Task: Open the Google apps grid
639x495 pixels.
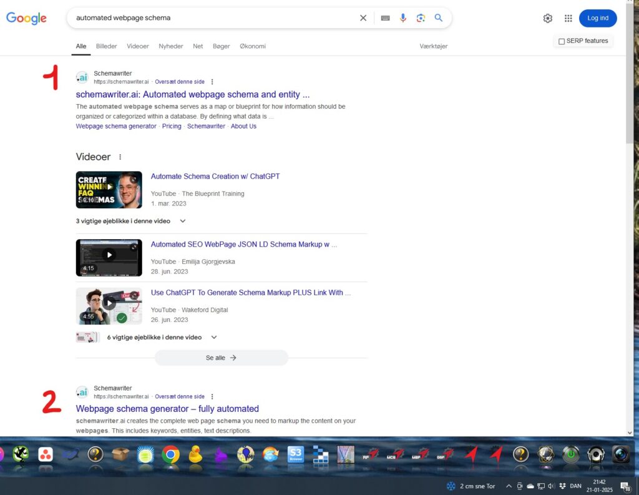Action: tap(568, 18)
